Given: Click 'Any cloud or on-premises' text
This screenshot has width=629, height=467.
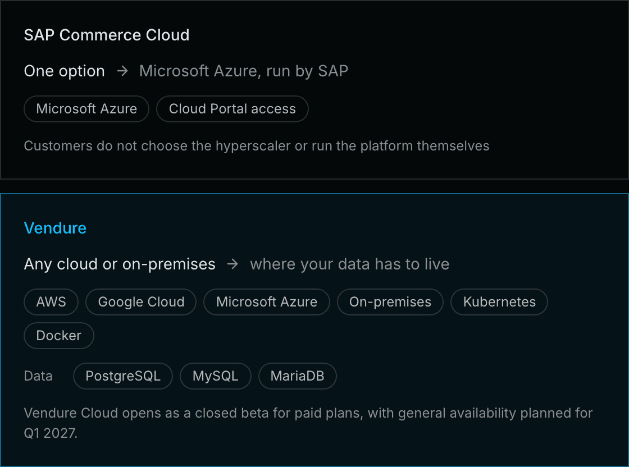Looking at the screenshot, I should pos(120,264).
